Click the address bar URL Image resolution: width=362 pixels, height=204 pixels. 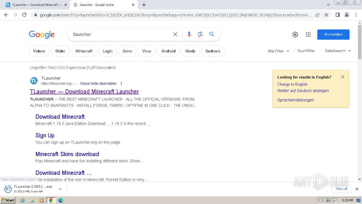(175, 15)
